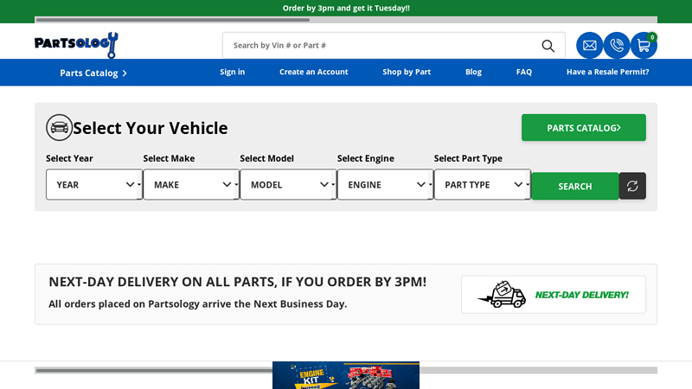692x389 pixels.
Task: Click the car icon beside Select Your Vehicle
Action: pyautogui.click(x=59, y=128)
